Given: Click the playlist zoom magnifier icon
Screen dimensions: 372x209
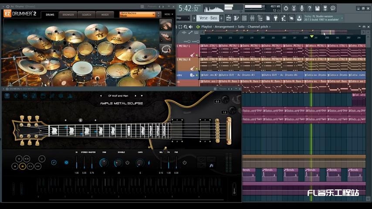Looking at the screenshot, I should point(185,27).
